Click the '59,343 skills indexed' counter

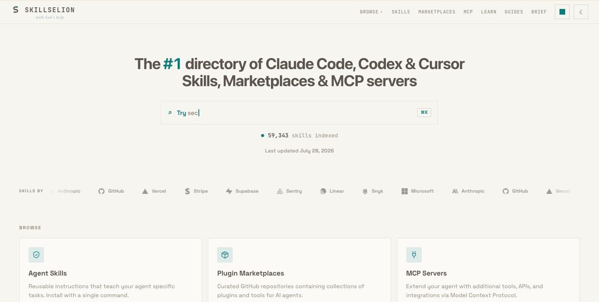click(299, 135)
